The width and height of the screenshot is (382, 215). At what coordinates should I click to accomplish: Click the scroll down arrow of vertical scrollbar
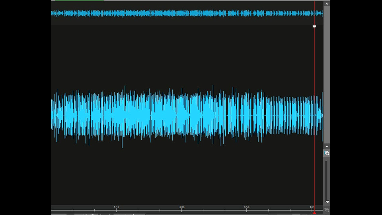327,146
